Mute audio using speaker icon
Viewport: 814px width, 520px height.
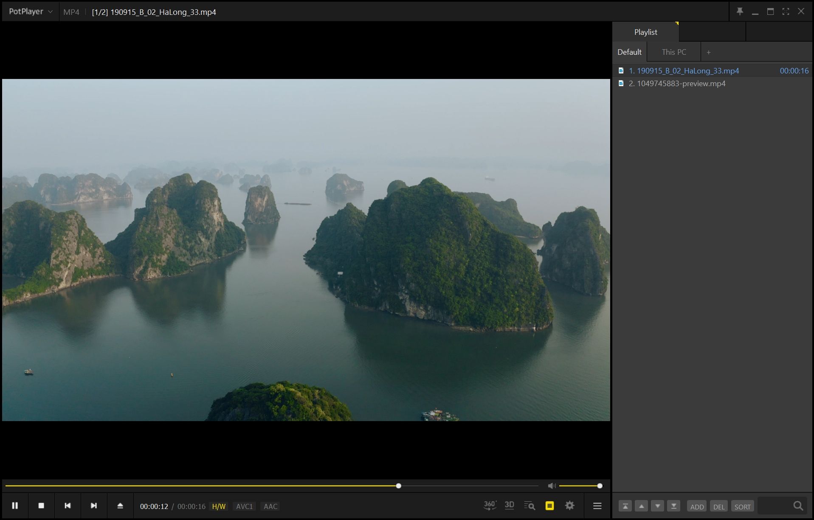coord(552,486)
